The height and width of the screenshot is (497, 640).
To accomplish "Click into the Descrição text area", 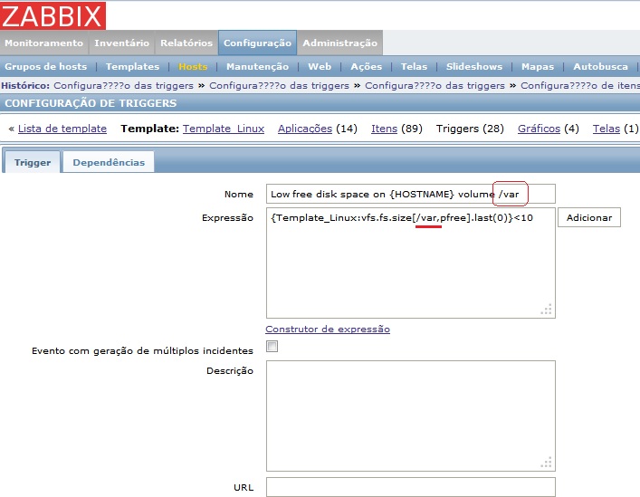I will [411, 416].
